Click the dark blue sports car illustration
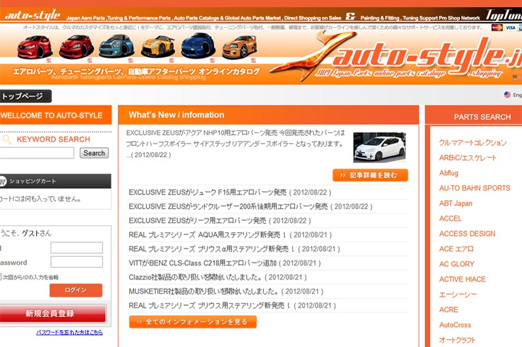Screen dimensions: 522x347 197,46
